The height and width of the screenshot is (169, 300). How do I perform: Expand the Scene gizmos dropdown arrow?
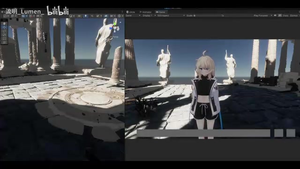coord(122,16)
